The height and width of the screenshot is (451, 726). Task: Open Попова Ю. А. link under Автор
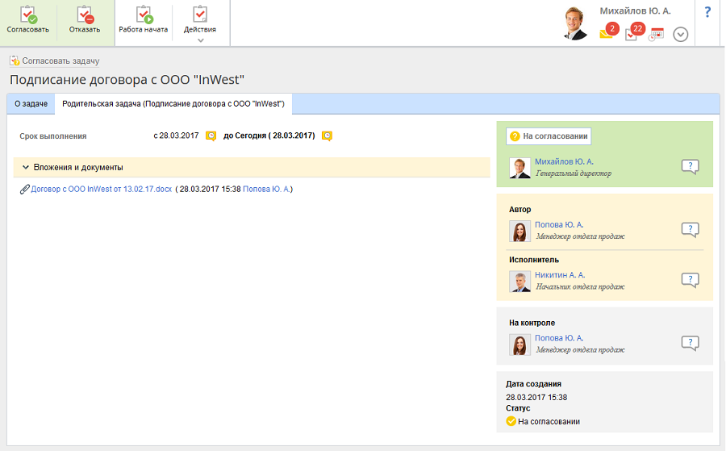pos(559,224)
